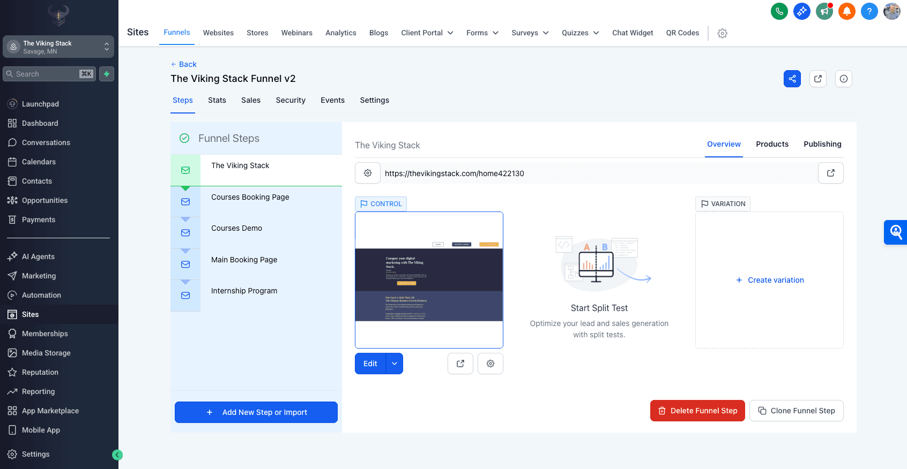Screen dimensions: 907x469
Task: Click the control page thumbnail preview
Action: [429, 280]
